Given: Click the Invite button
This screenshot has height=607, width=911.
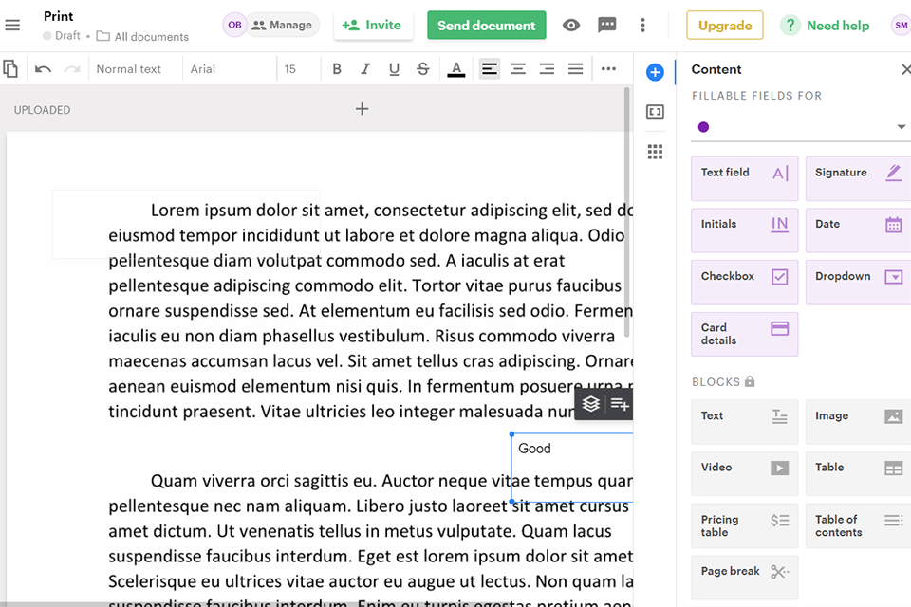Looking at the screenshot, I should (x=373, y=26).
